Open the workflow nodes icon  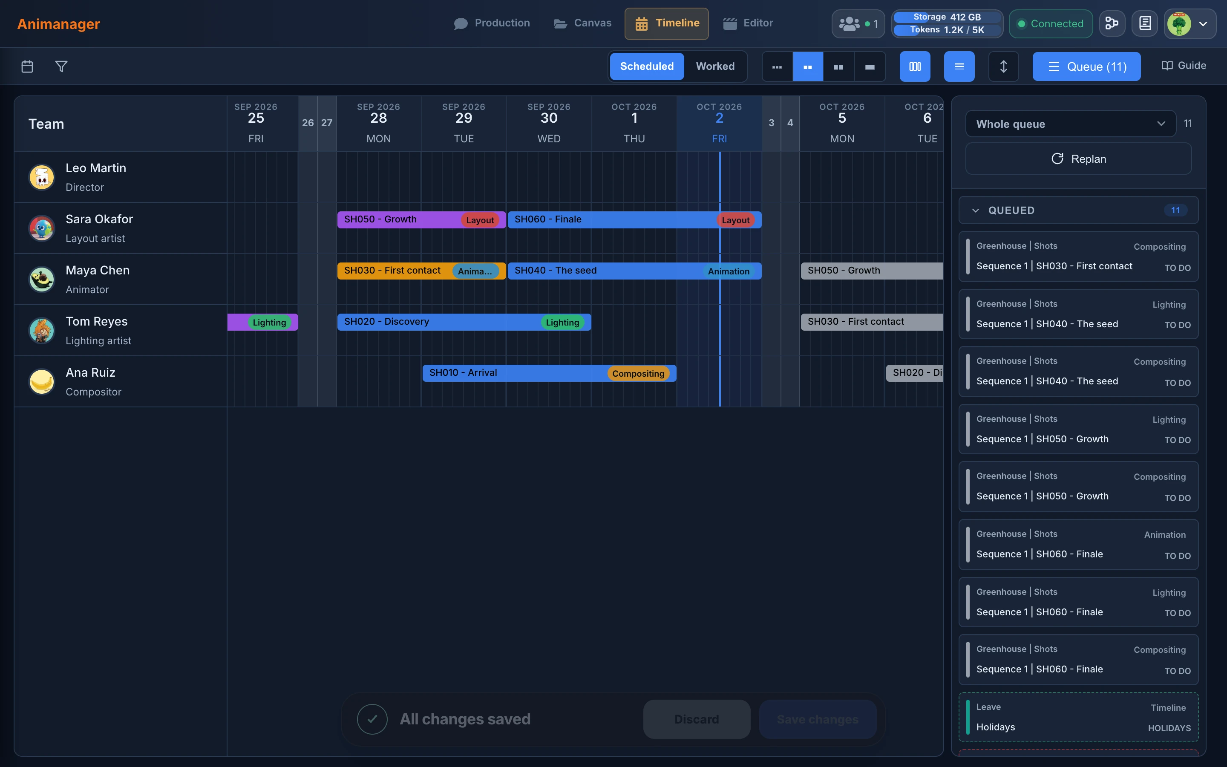click(x=1112, y=23)
